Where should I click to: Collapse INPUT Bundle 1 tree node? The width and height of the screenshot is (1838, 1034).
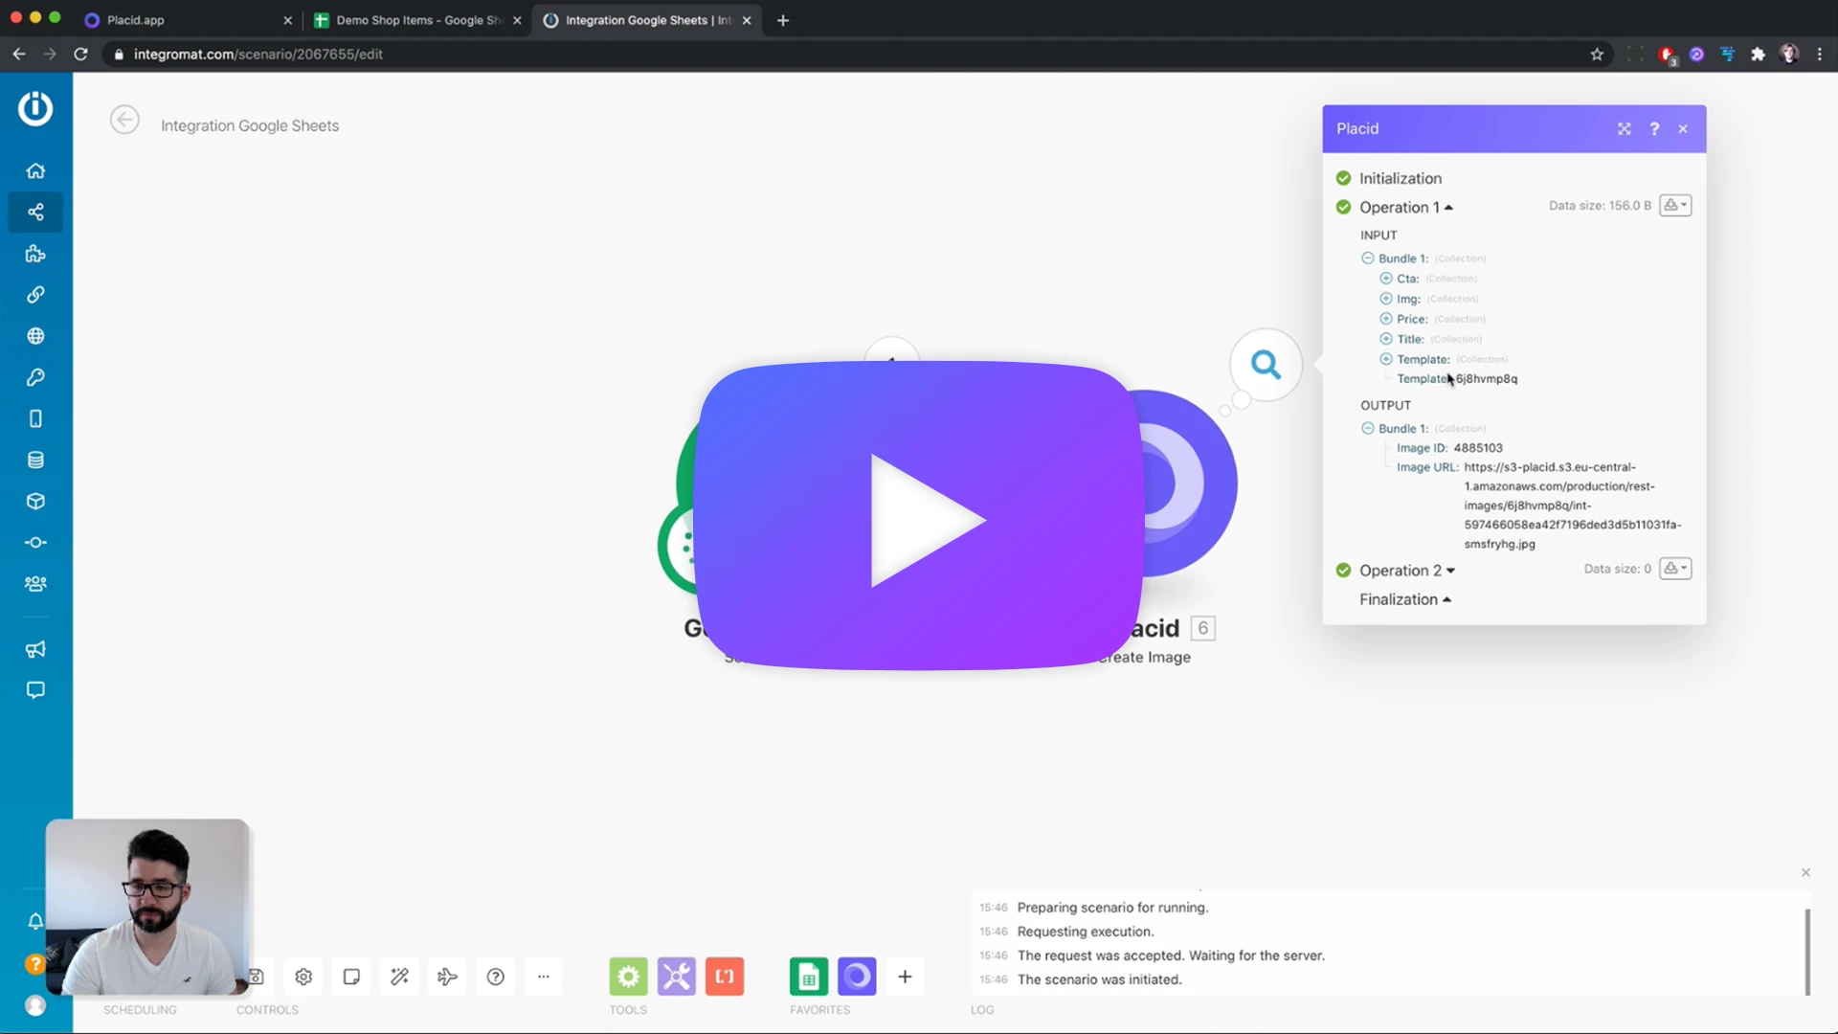pos(1368,258)
